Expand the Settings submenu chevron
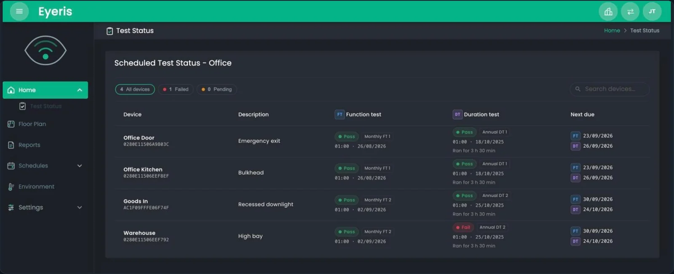Image resolution: width=674 pixels, height=274 pixels. [x=80, y=207]
